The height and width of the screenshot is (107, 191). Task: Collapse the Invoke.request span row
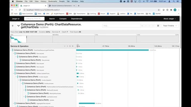click(16, 77)
